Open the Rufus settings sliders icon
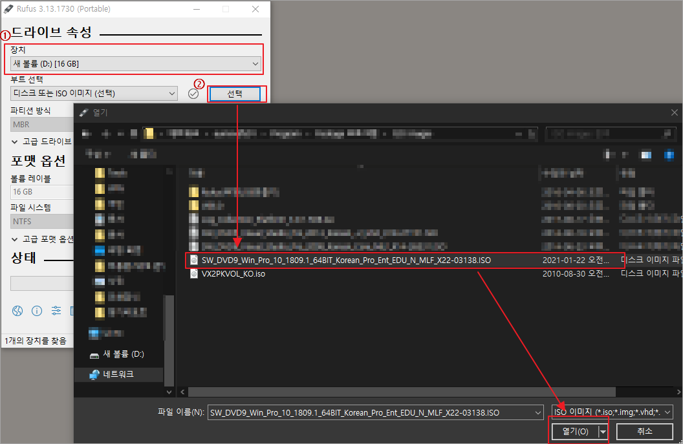This screenshot has height=444, width=683. tap(56, 310)
